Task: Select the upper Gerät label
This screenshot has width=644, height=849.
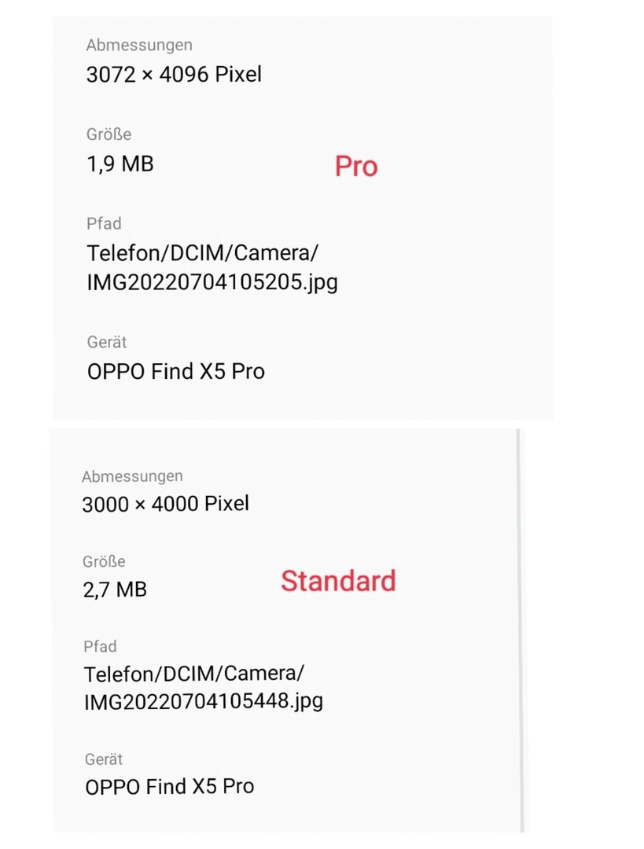Action: point(107,342)
